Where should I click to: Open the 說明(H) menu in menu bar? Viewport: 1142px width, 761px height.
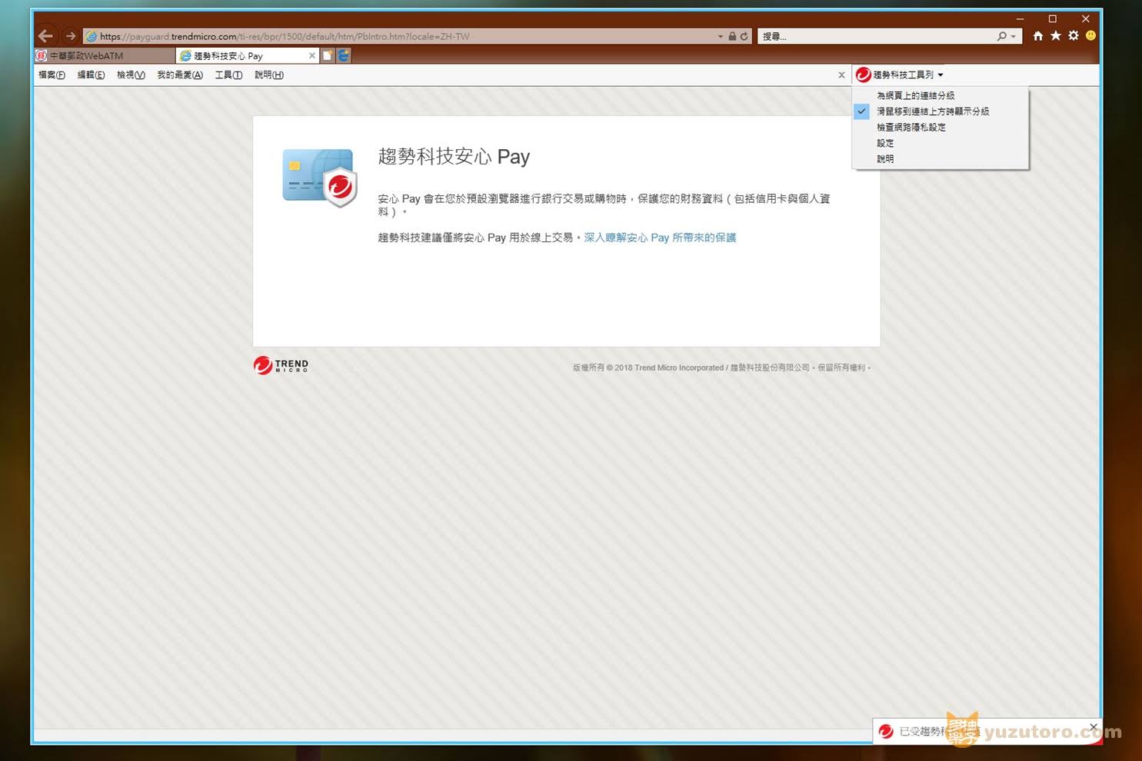tap(269, 75)
